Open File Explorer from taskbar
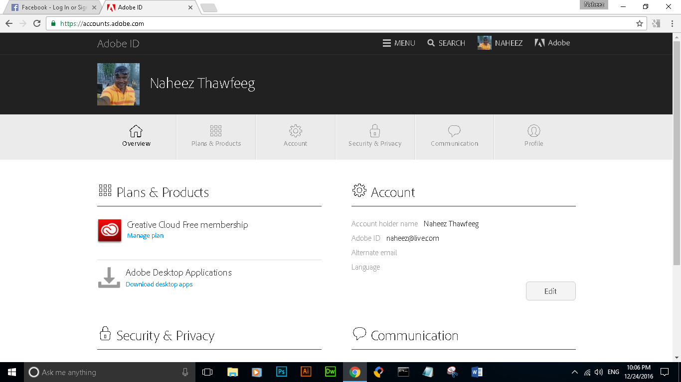This screenshot has height=382, width=681. [232, 372]
